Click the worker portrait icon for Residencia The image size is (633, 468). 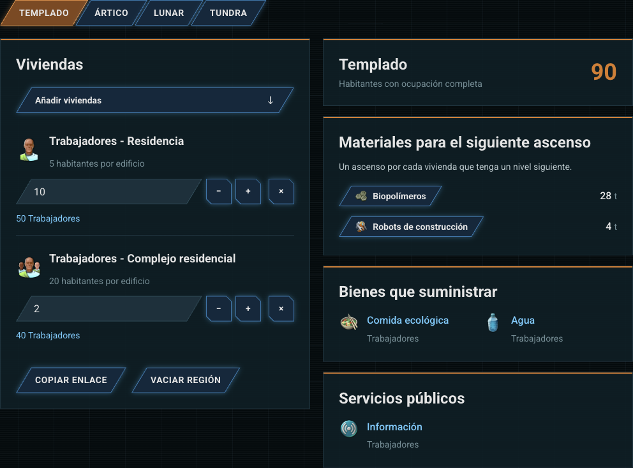29,149
